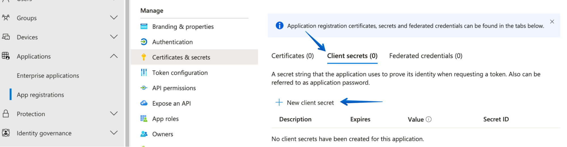Click the Token configuration bars icon

[x=144, y=73]
